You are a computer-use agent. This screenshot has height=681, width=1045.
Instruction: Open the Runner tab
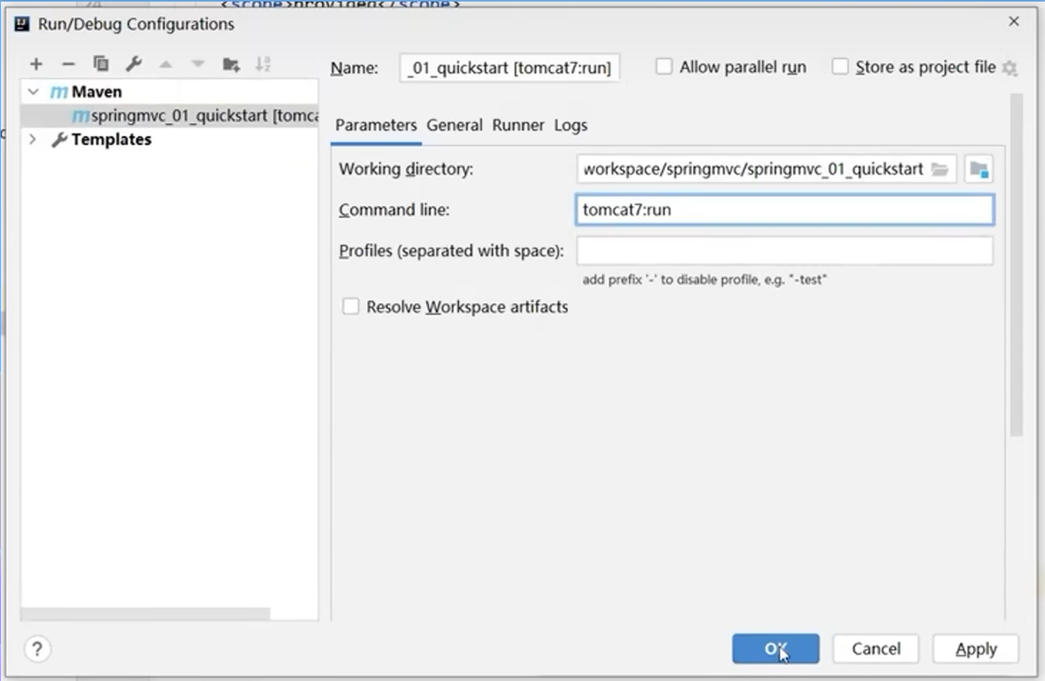518,125
